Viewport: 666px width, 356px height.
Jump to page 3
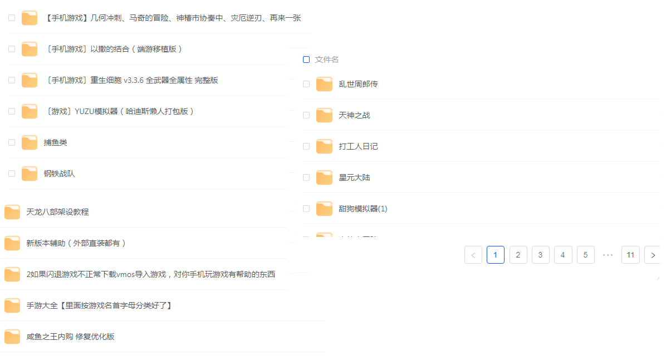[x=540, y=255]
